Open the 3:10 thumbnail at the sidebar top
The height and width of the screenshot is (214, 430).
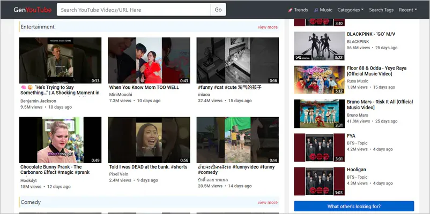point(319,22)
